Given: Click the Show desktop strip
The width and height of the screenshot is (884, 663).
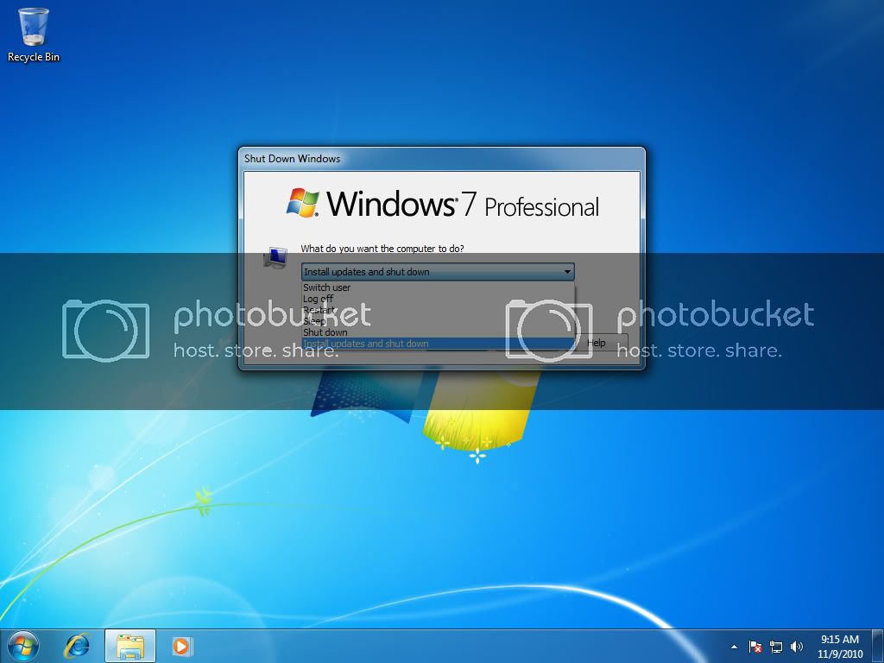Looking at the screenshot, I should [878, 646].
